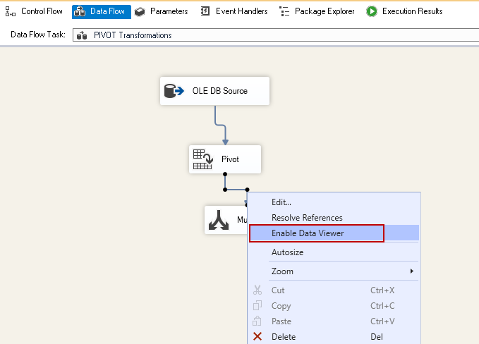This screenshot has height=344, width=479.
Task: Click the Paste clipboard icon
Action: (257, 321)
